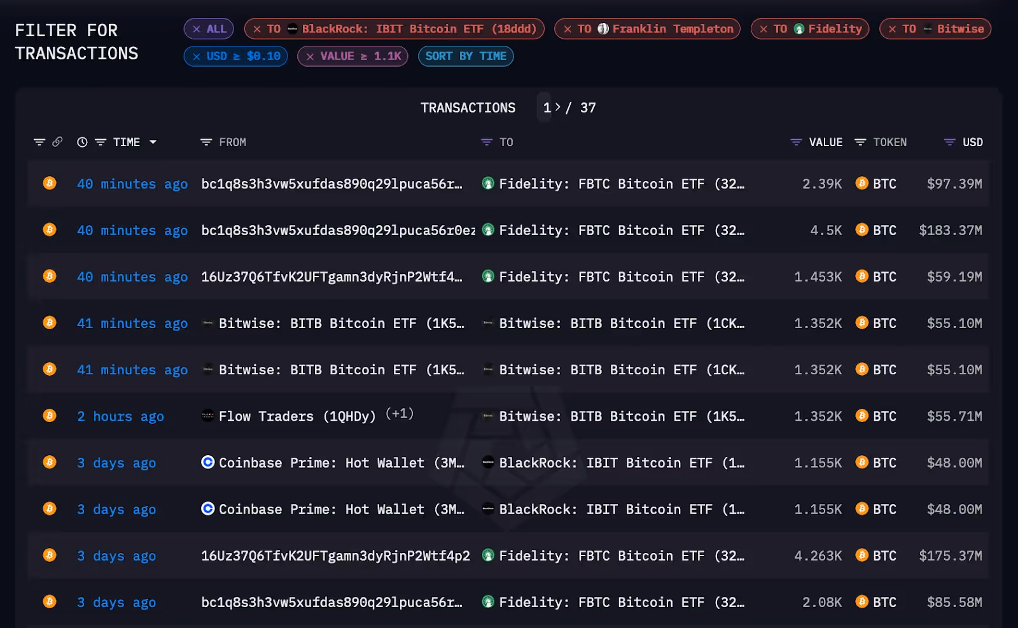The height and width of the screenshot is (628, 1018).
Task: Click Bitcoin chain icon of Flow Traders row
Action: pos(50,416)
